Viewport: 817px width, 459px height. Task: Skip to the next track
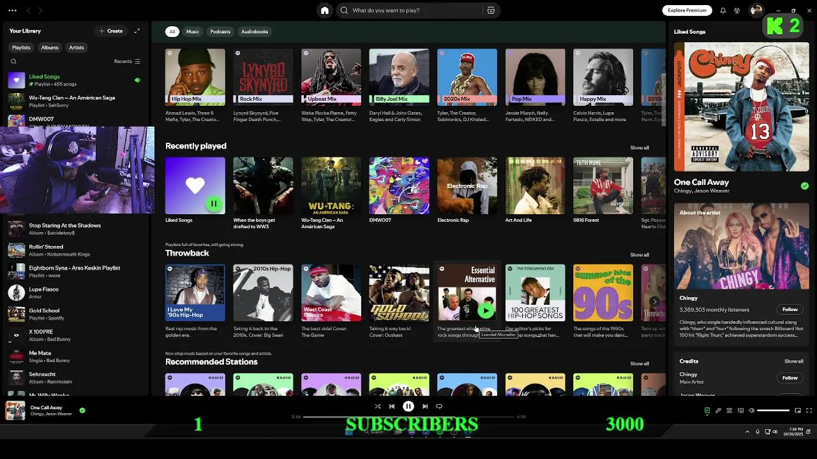[425, 406]
